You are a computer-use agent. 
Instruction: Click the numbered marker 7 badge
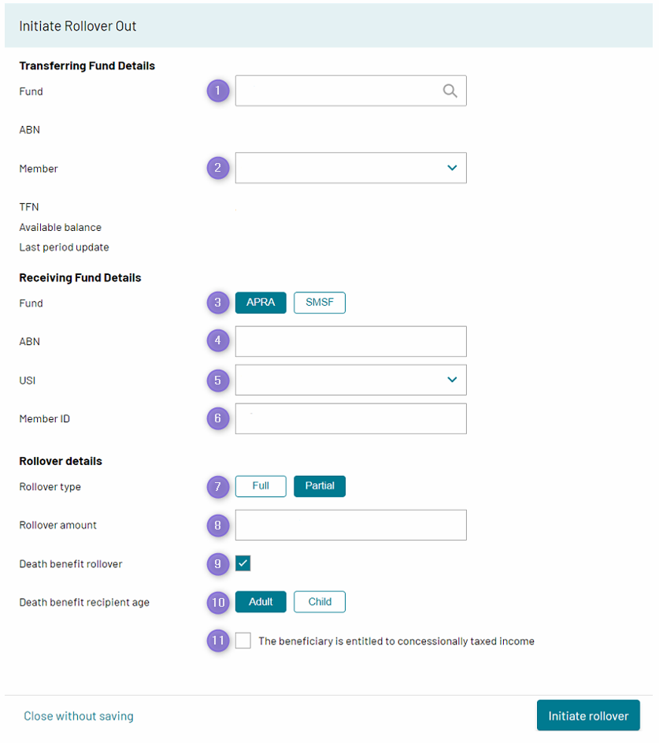click(218, 487)
